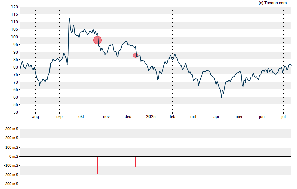Click the April price low near 60
The width and height of the screenshot is (297, 189).
221,98
